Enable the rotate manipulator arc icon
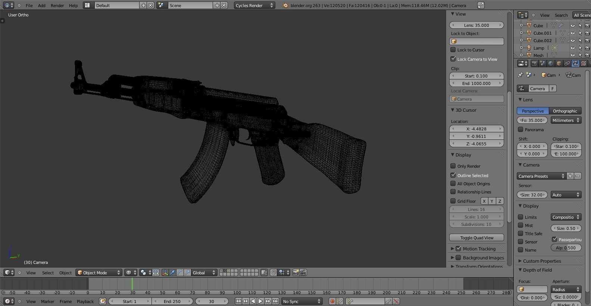 [x=180, y=272]
